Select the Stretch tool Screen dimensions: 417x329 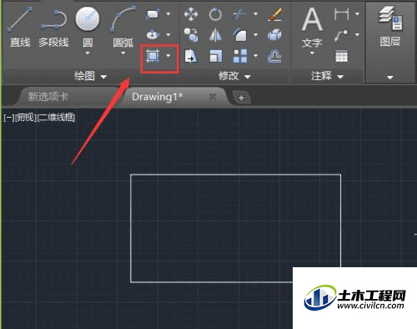pyautogui.click(x=191, y=56)
